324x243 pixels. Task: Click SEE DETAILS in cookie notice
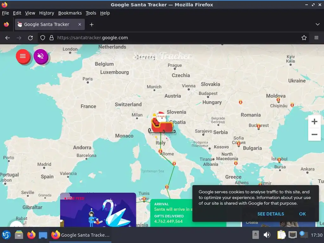tap(271, 214)
